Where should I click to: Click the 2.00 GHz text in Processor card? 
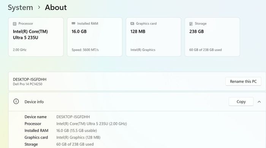click(x=20, y=50)
